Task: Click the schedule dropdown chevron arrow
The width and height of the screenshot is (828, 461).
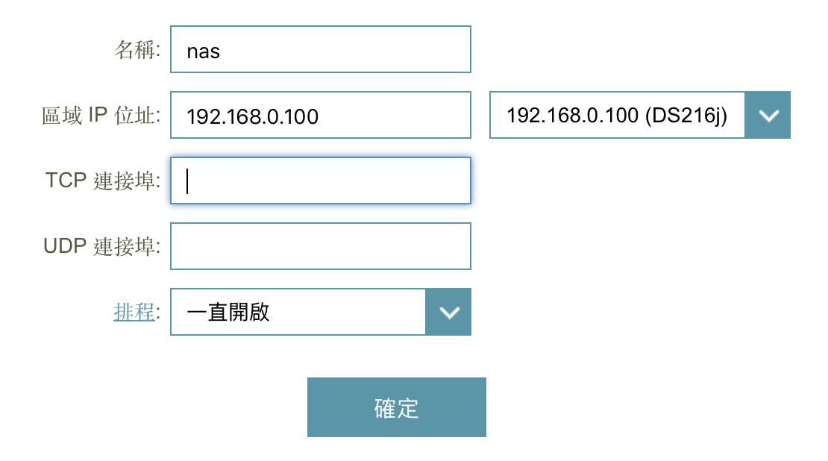Action: [x=448, y=312]
